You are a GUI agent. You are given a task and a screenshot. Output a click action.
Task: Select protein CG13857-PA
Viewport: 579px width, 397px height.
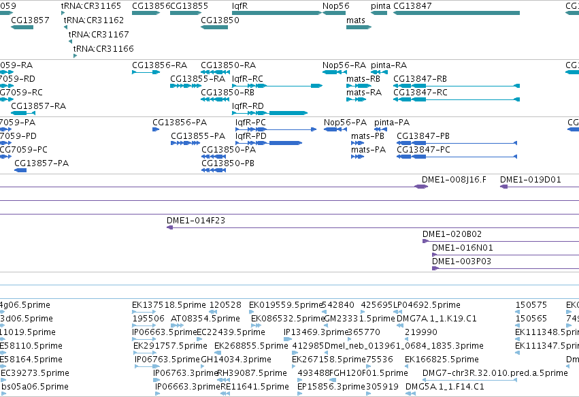(x=20, y=170)
